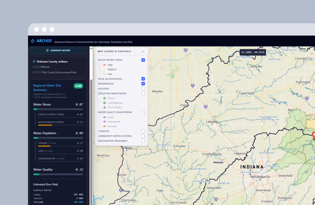Click the Polluted orange swatch

tap(105, 126)
